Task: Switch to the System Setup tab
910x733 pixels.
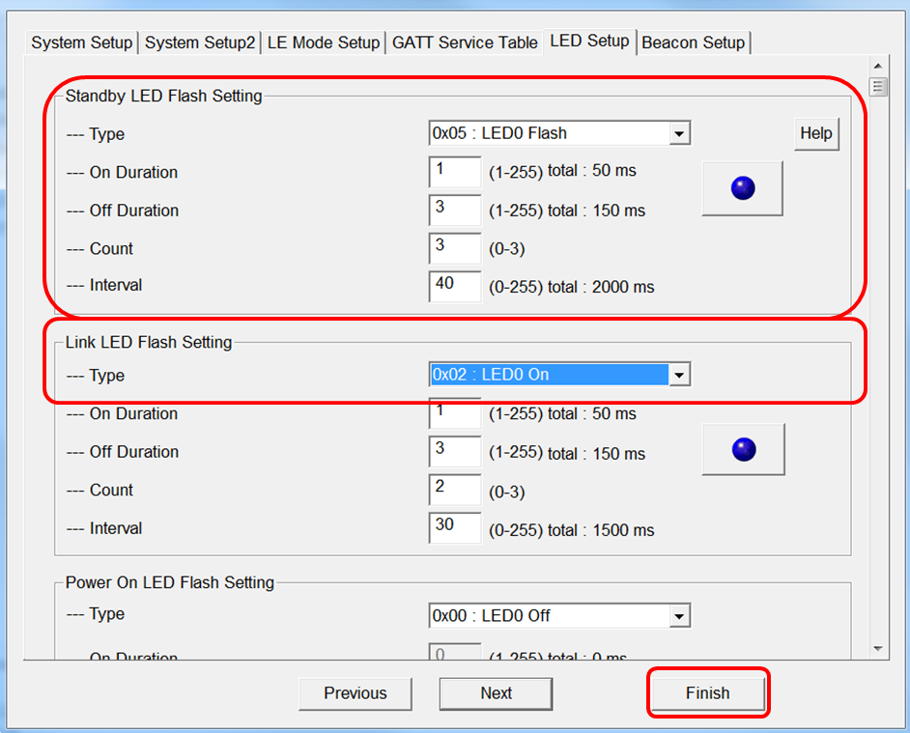Action: click(81, 42)
